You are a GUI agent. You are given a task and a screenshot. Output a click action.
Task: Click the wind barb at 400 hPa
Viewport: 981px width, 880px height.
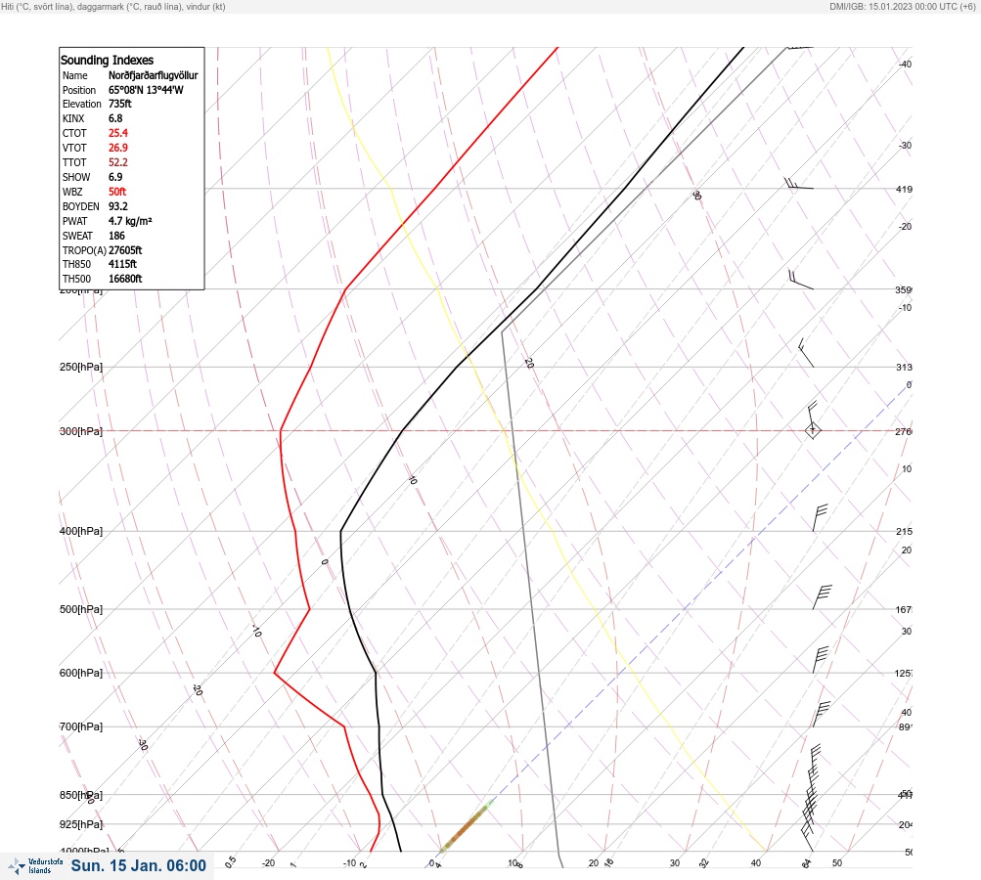tap(820, 518)
